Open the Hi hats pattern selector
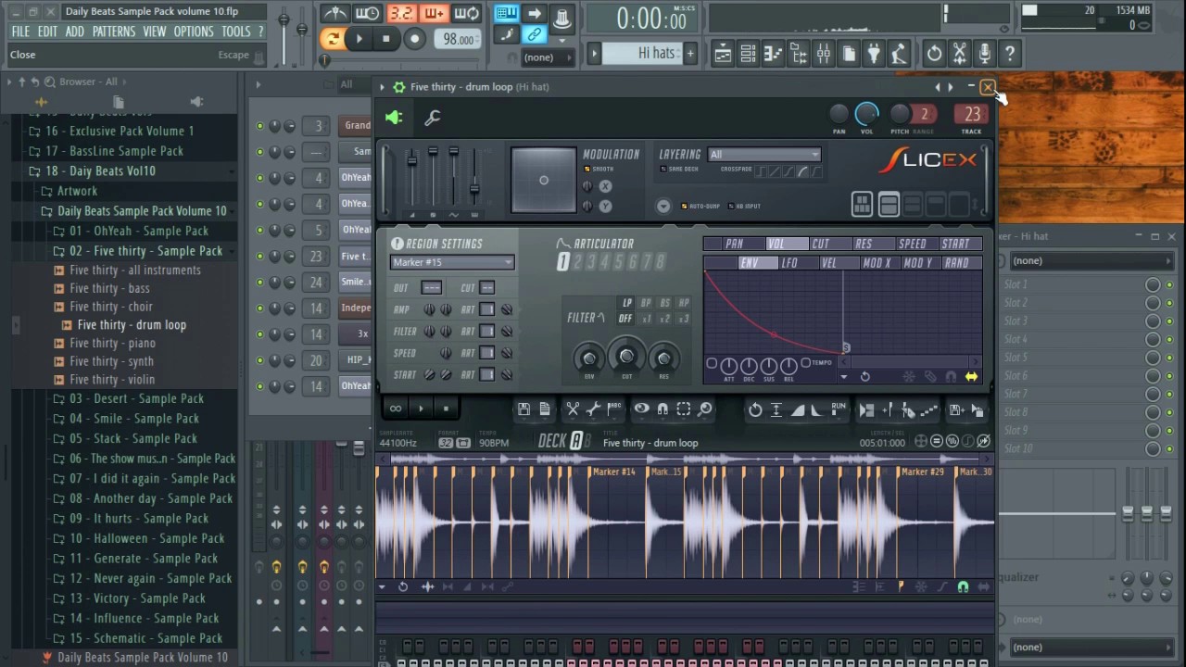 pyautogui.click(x=643, y=54)
